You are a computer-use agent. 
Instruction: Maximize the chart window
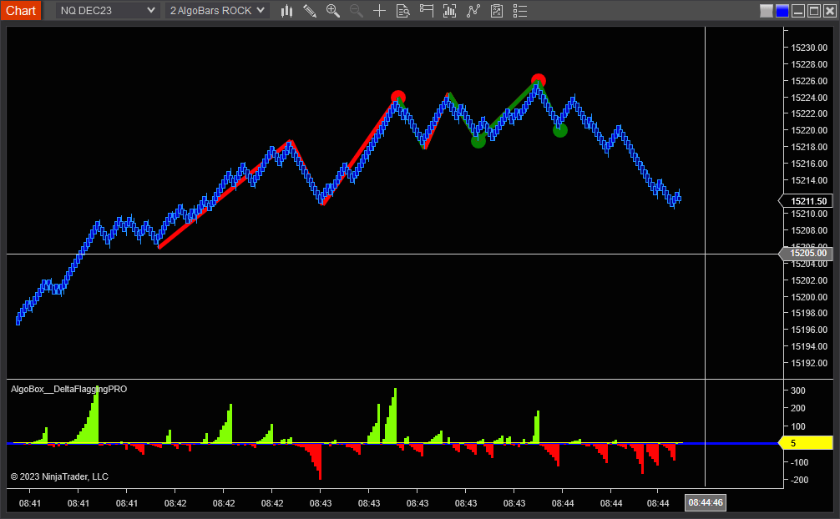(x=814, y=11)
